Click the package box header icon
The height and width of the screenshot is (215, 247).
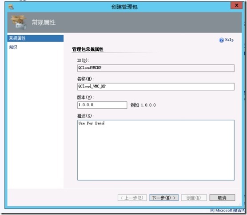[19, 22]
